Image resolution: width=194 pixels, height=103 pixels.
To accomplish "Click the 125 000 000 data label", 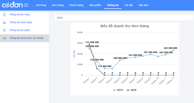I will 105,66.
